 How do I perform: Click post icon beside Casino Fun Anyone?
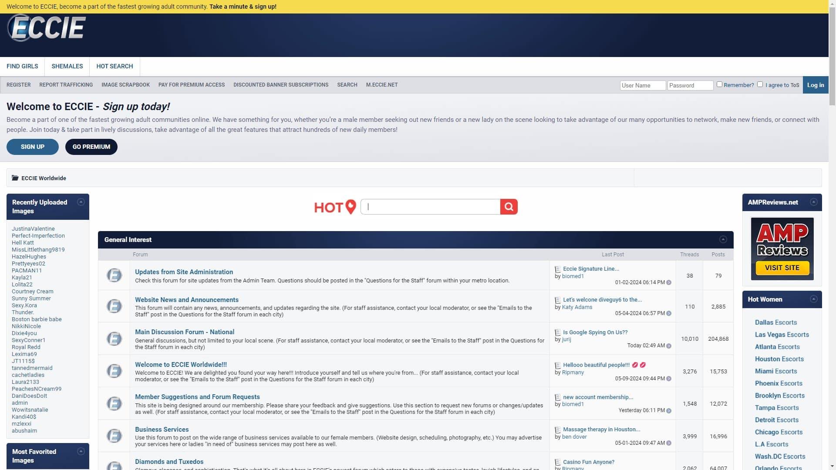pos(558,463)
